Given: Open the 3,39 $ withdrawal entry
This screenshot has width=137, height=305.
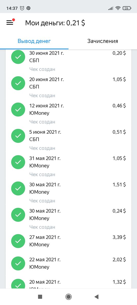Looking at the screenshot, I should pyautogui.click(x=68, y=241).
